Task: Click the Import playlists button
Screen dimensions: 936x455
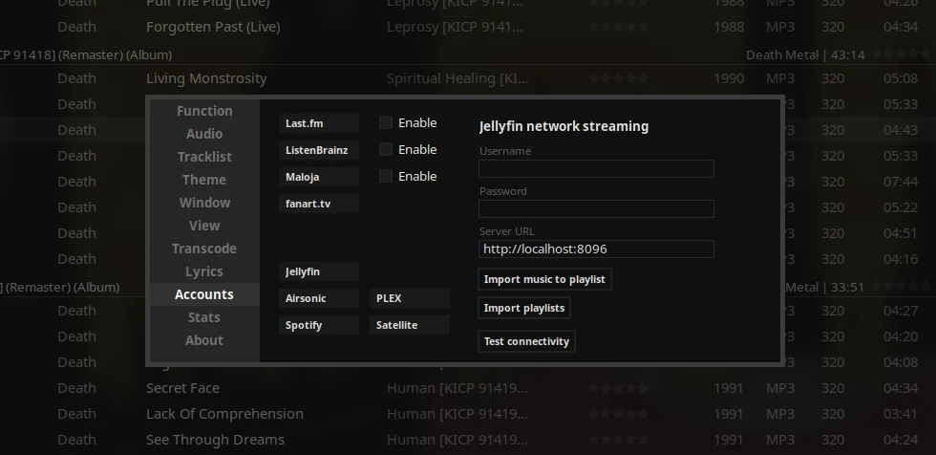Action: click(x=524, y=308)
